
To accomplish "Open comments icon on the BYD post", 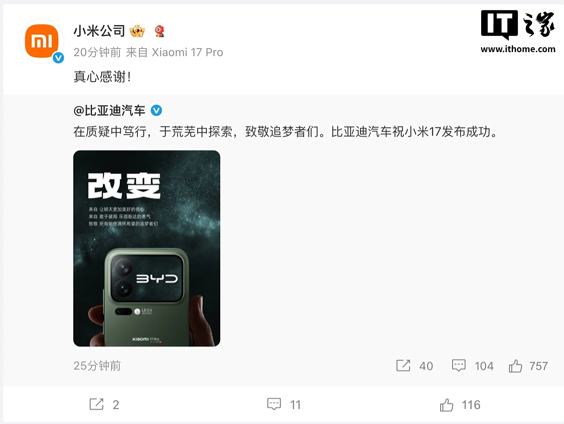I will click(458, 366).
